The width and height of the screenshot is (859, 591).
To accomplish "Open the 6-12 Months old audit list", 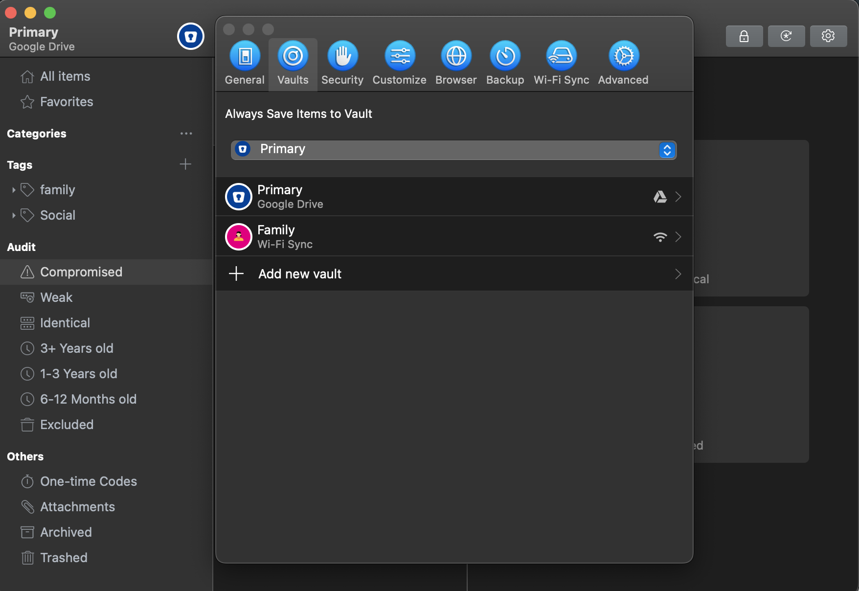I will point(107,399).
